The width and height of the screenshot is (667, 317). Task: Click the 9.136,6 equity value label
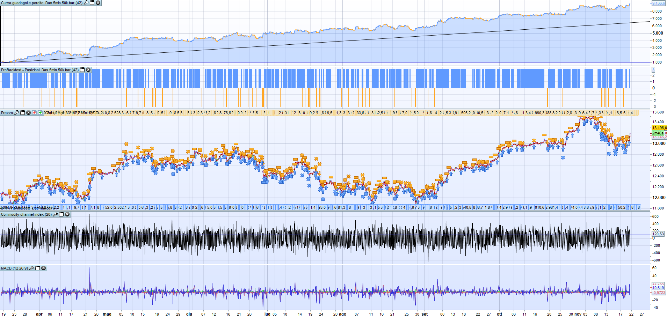pyautogui.click(x=659, y=3)
